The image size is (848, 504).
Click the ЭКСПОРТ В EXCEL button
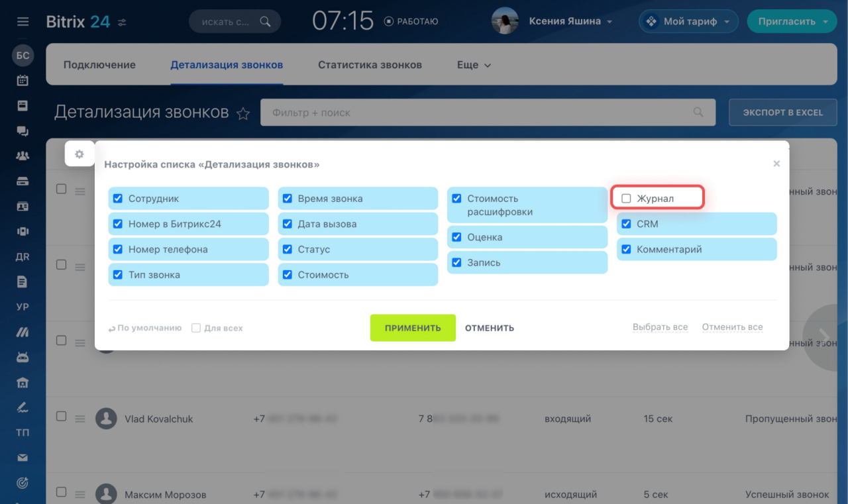(783, 113)
